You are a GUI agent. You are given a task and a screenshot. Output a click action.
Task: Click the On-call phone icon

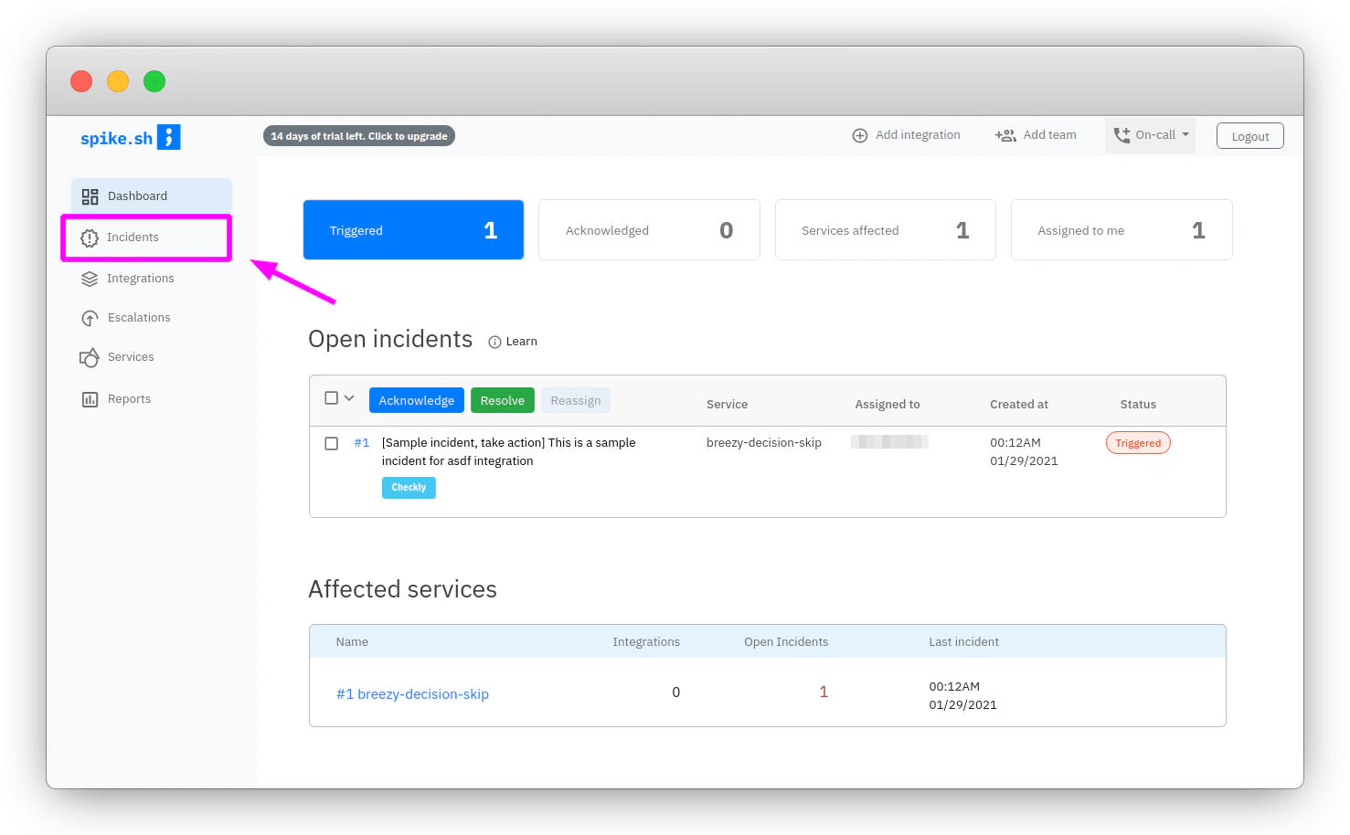click(x=1121, y=135)
